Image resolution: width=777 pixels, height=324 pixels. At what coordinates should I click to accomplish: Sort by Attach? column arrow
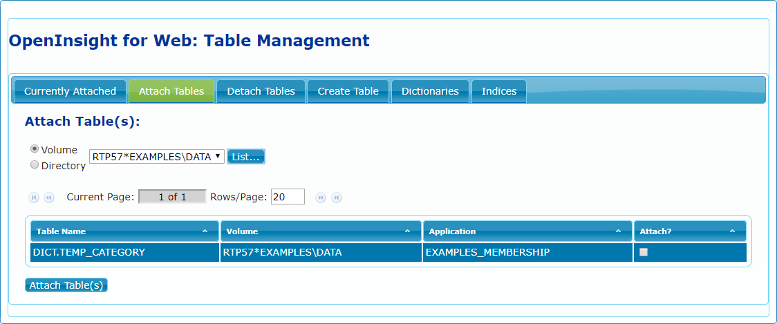click(x=732, y=231)
